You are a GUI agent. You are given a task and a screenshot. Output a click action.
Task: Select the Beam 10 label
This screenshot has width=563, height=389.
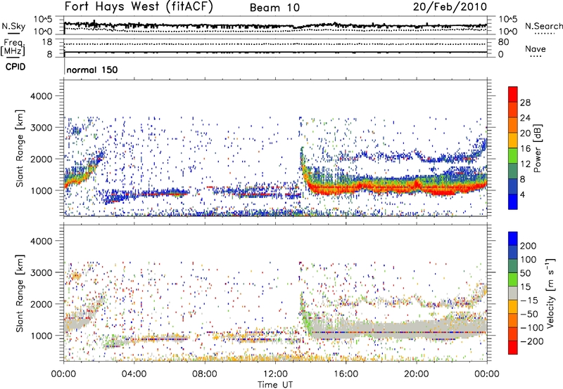[x=274, y=8]
